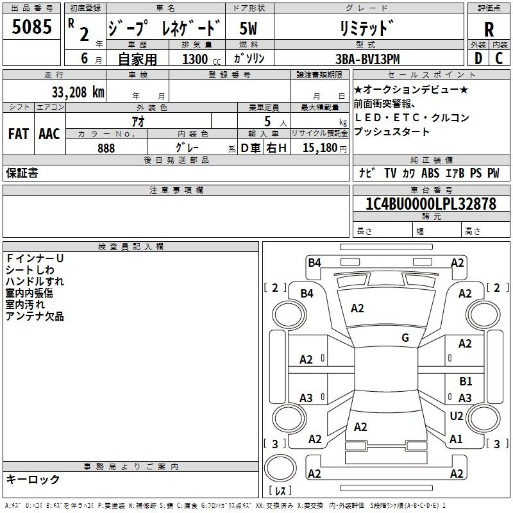Select the mileage 33,208 km

click(78, 92)
